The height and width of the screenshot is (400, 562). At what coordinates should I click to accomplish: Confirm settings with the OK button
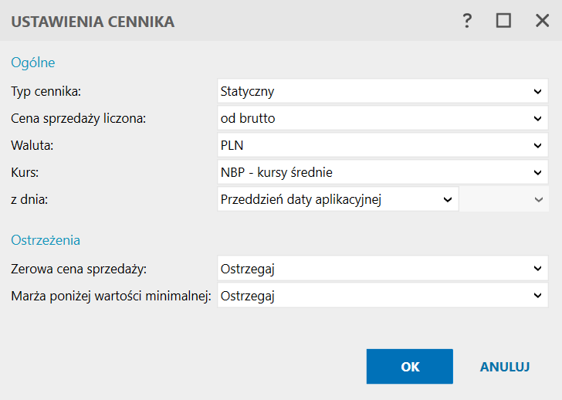[x=409, y=367]
